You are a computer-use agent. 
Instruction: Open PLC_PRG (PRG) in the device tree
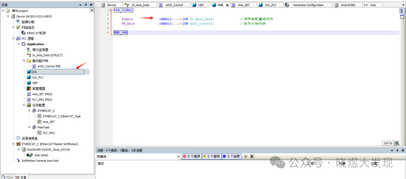(42, 100)
